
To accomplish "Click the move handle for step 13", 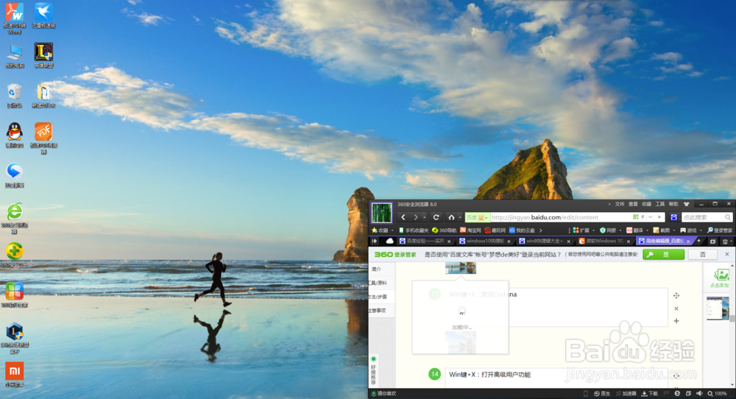I will [x=676, y=296].
